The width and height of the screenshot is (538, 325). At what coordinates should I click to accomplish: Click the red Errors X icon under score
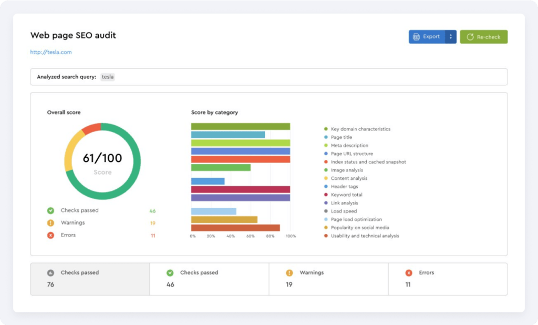(x=51, y=235)
